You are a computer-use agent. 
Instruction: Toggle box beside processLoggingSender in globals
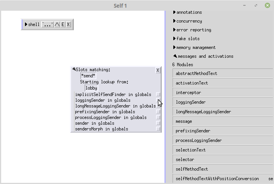coord(158,117)
